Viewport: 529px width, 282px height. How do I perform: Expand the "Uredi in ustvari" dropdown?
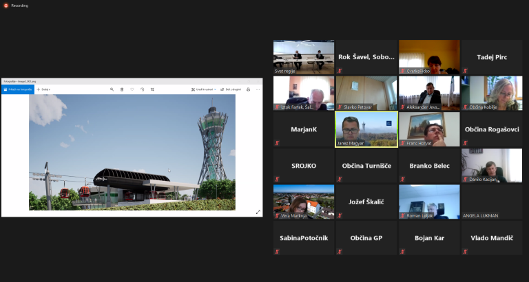(x=205, y=89)
